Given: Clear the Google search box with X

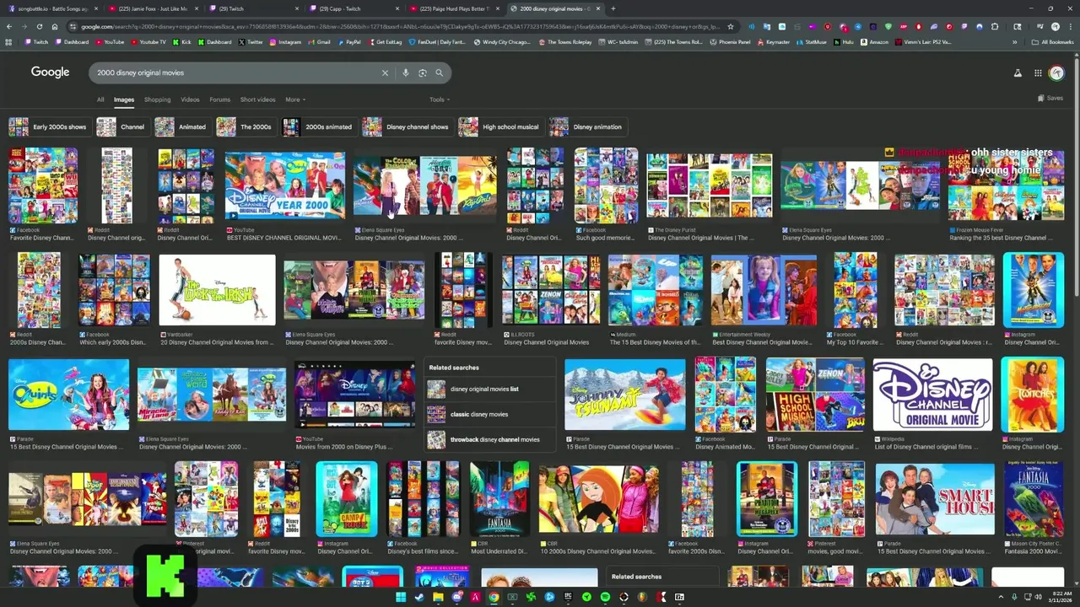Looking at the screenshot, I should pyautogui.click(x=385, y=73).
